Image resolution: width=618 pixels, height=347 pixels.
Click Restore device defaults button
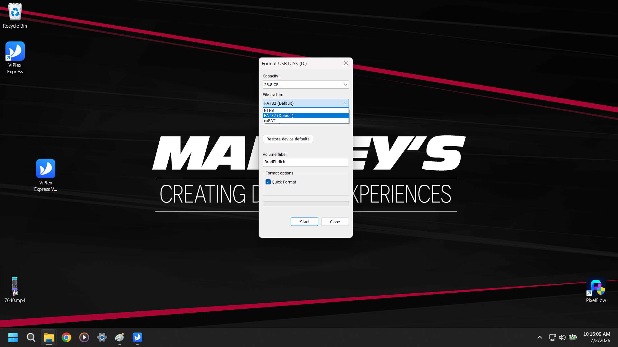(288, 139)
